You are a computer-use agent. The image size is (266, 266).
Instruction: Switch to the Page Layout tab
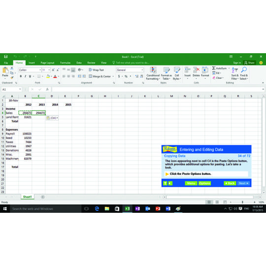pyautogui.click(x=47, y=63)
